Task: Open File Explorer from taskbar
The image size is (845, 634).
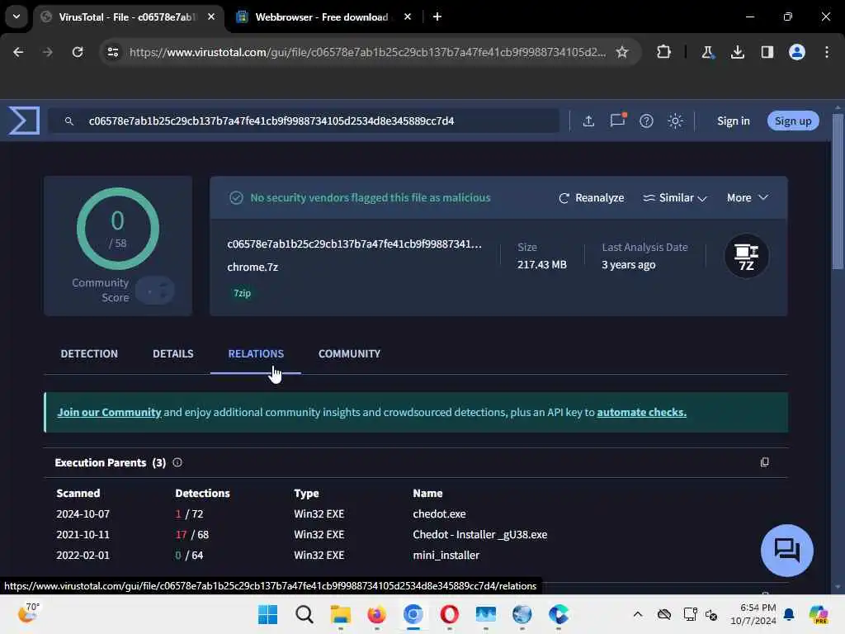Action: click(x=341, y=614)
